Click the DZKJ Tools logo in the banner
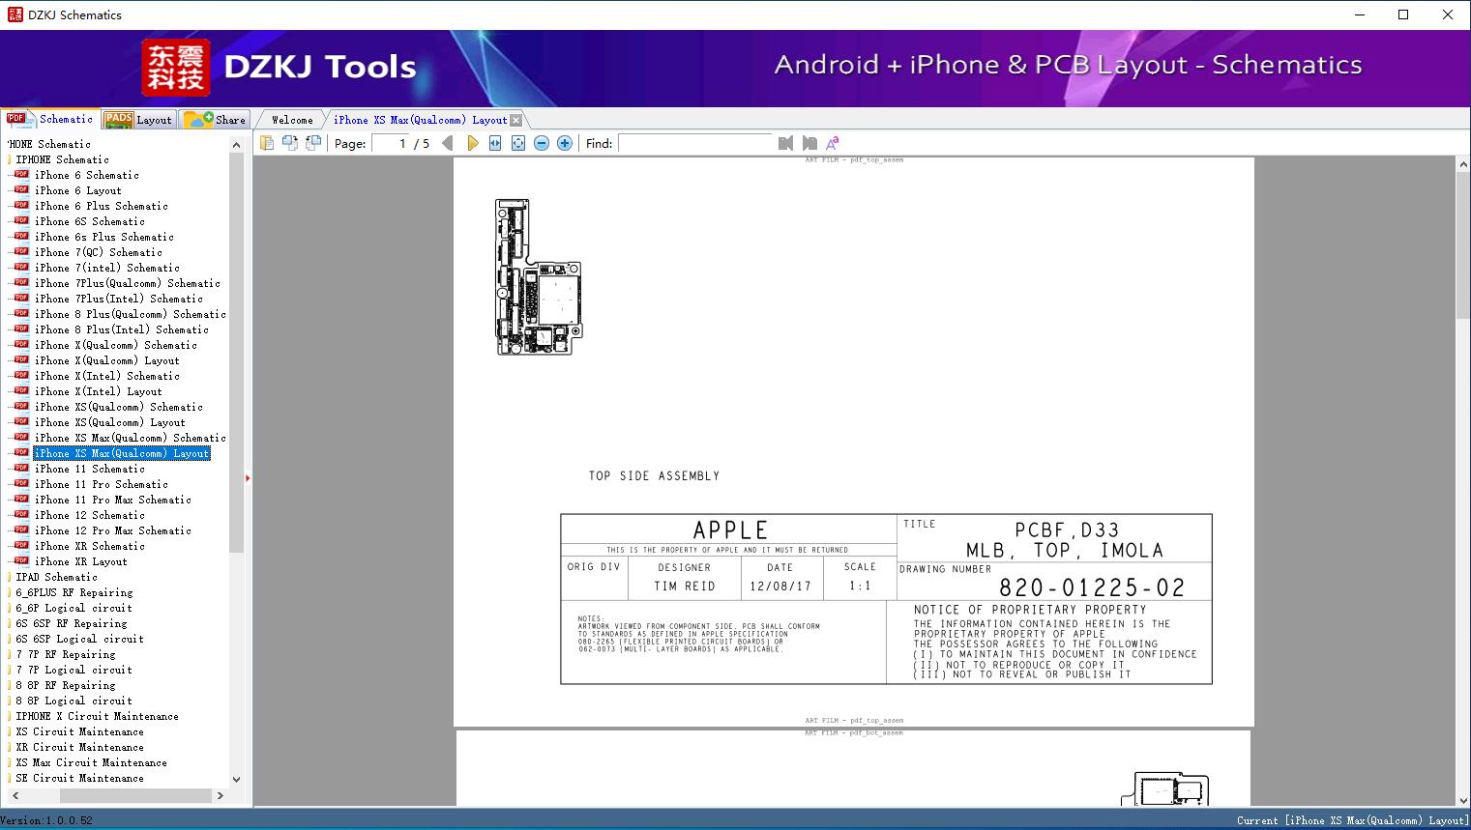 point(279,67)
